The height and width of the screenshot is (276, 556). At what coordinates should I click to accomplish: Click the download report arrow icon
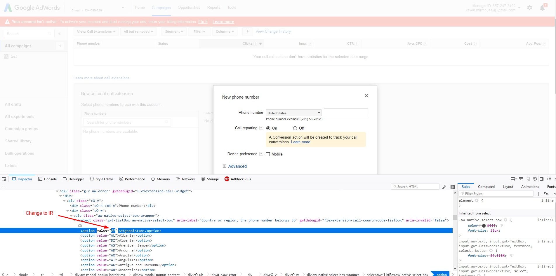pos(248,32)
